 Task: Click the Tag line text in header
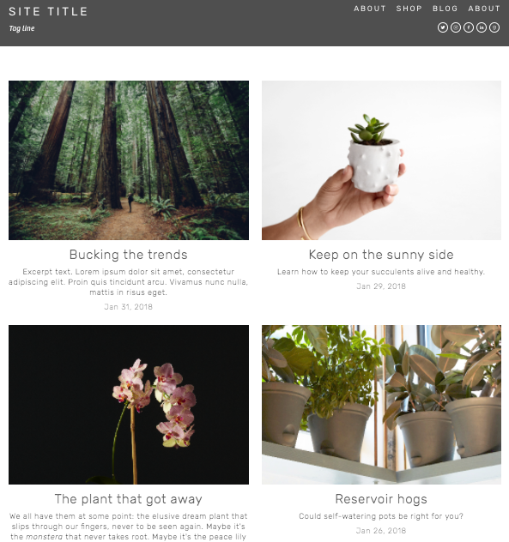pos(21,28)
